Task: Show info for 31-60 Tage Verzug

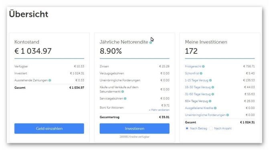Action: (x=213, y=94)
